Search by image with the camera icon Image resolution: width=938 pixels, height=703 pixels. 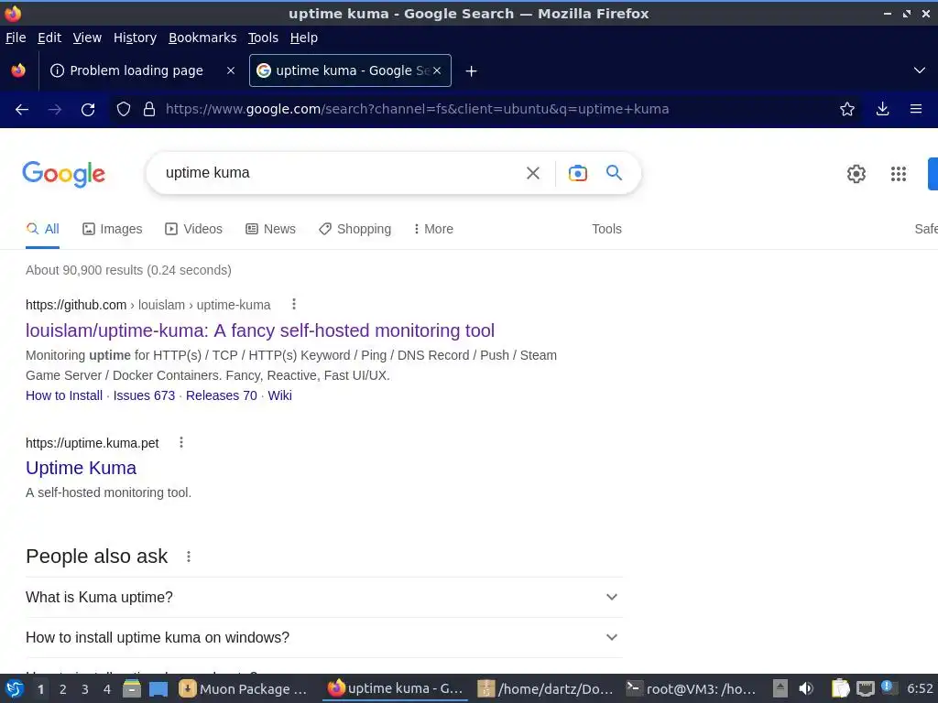578,173
